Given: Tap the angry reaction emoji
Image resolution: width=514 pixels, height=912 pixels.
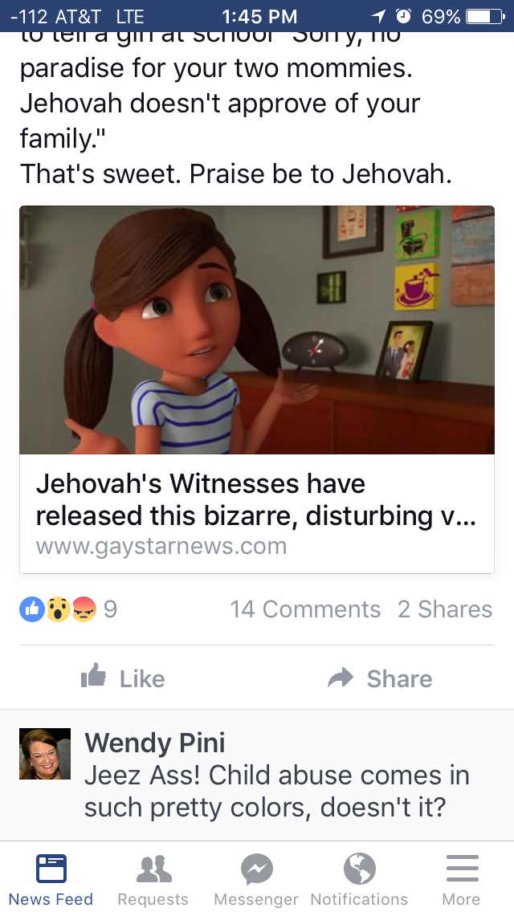Looking at the screenshot, I should click(84, 609).
